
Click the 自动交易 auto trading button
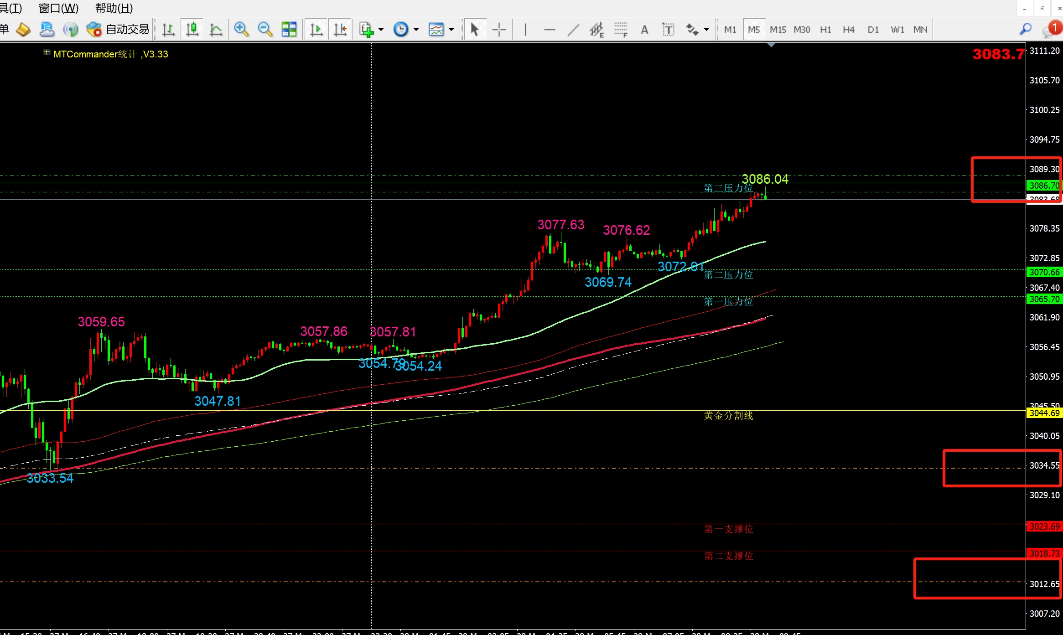point(118,30)
